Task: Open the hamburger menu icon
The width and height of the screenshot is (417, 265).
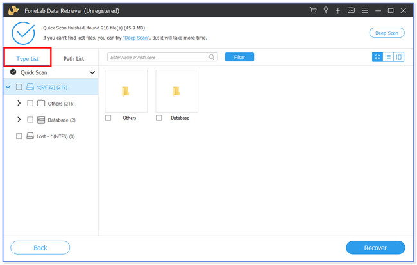Action: 365,11
